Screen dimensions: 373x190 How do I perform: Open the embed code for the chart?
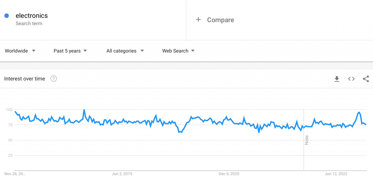351,79
